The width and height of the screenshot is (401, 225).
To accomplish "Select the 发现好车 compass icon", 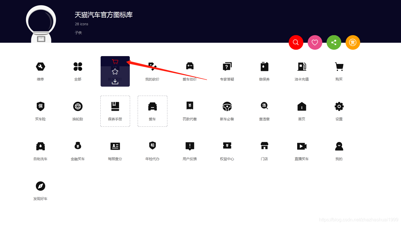I will 41,186.
